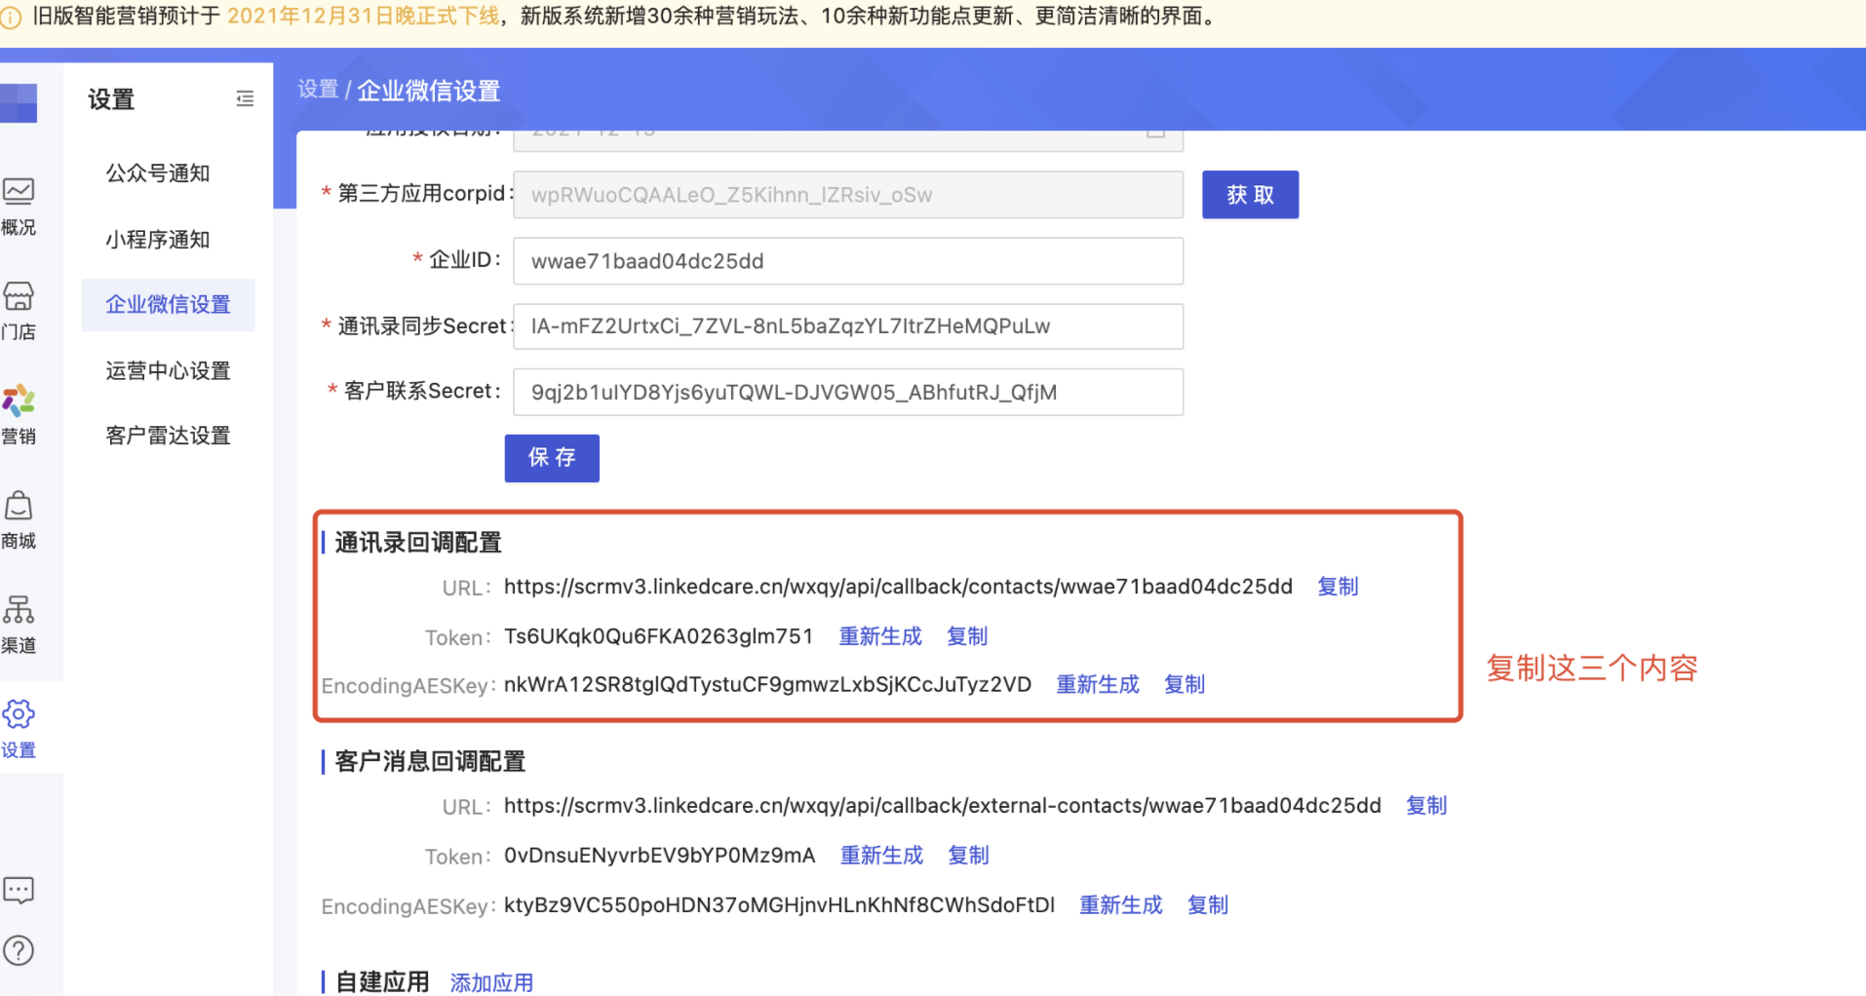Select 企业微信设置 menu item

tap(168, 305)
